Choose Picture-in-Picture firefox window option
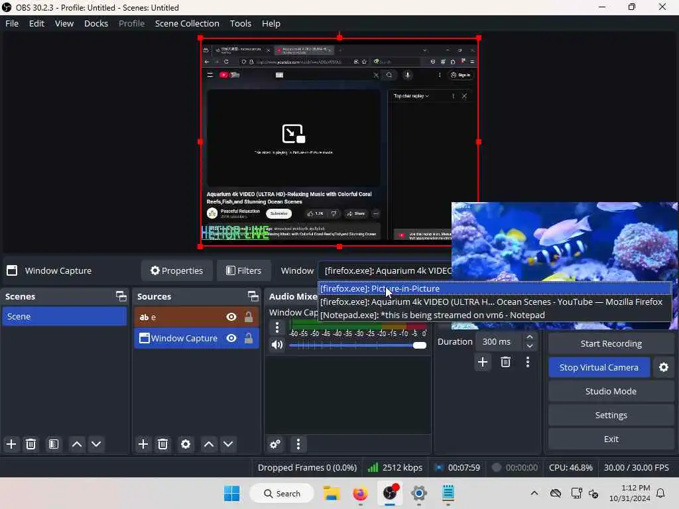The width and height of the screenshot is (679, 509). click(x=495, y=289)
